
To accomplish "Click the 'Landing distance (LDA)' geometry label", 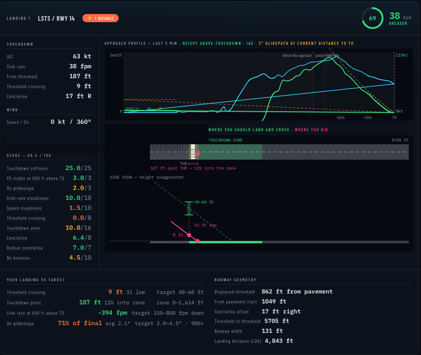I will pos(238,341).
